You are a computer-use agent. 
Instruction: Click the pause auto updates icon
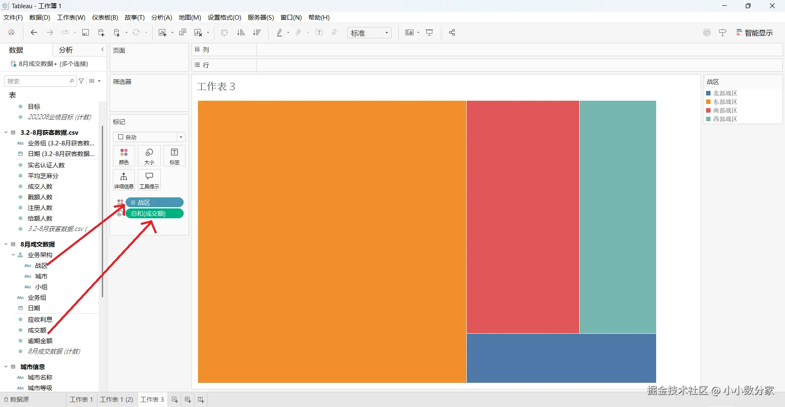pos(117,32)
